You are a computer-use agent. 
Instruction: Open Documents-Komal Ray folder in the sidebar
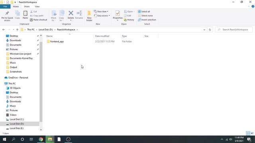tap(21, 58)
